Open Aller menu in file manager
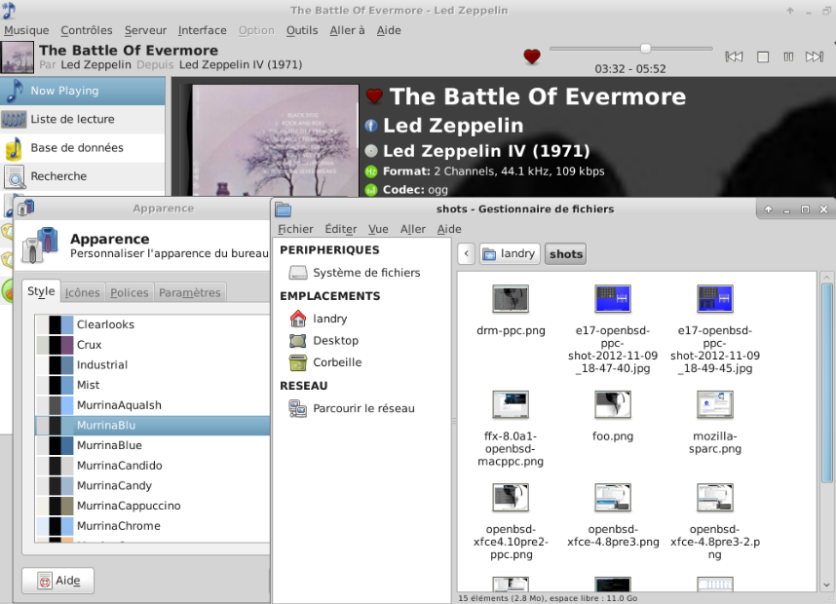The height and width of the screenshot is (604, 836). (413, 229)
